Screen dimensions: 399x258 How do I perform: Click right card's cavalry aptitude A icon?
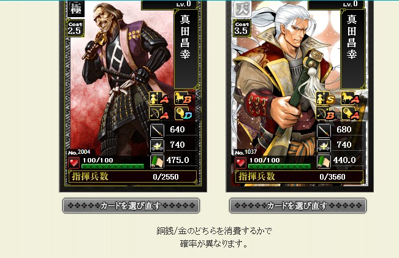coord(350,99)
